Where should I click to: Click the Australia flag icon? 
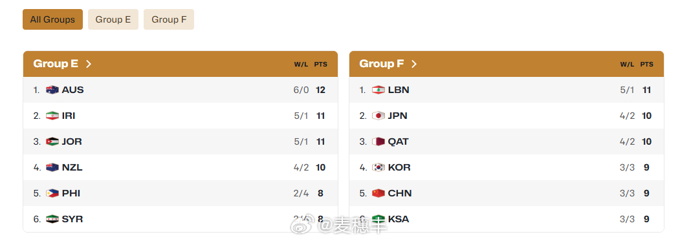(x=52, y=90)
